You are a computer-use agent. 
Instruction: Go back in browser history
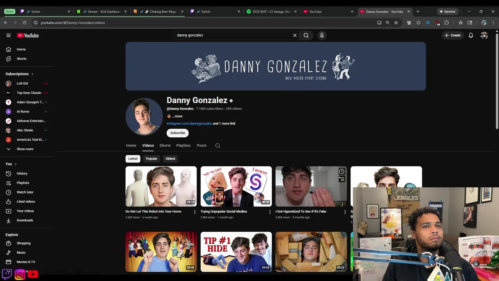point(6,23)
